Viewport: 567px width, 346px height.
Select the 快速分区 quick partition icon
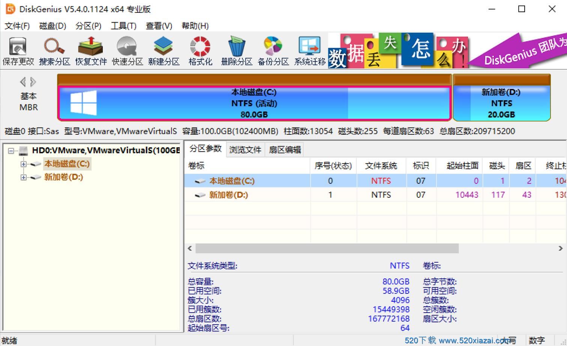coord(127,51)
